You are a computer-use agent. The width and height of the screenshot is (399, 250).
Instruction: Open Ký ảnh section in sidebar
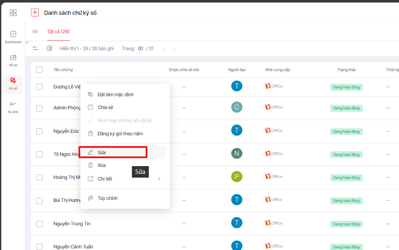tap(13, 107)
